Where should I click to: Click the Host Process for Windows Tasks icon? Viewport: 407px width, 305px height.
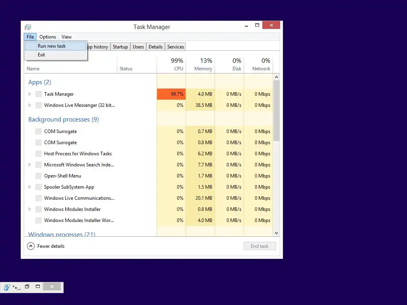[x=39, y=154]
